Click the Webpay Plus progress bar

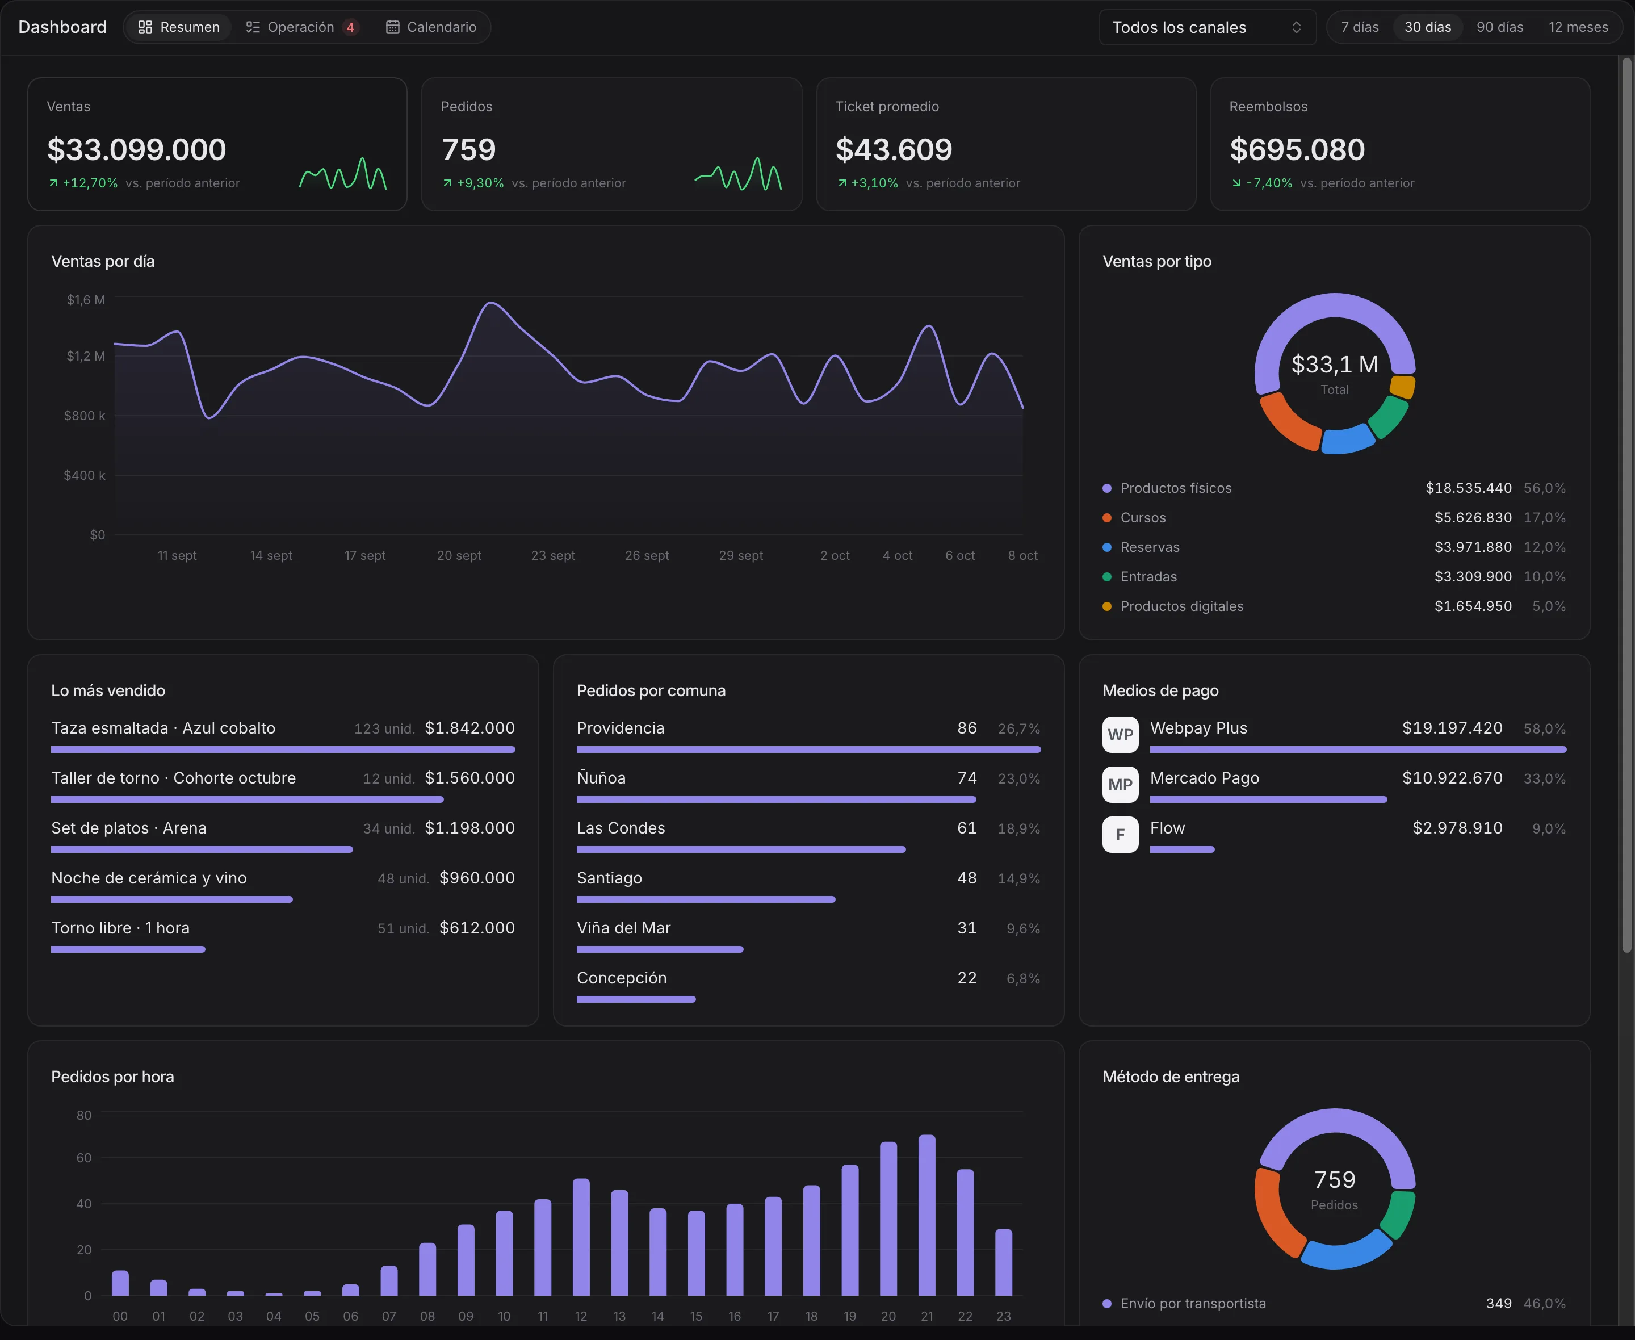click(1358, 749)
